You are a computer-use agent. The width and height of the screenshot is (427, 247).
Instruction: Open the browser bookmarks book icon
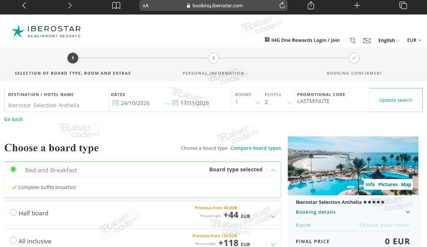[116, 6]
